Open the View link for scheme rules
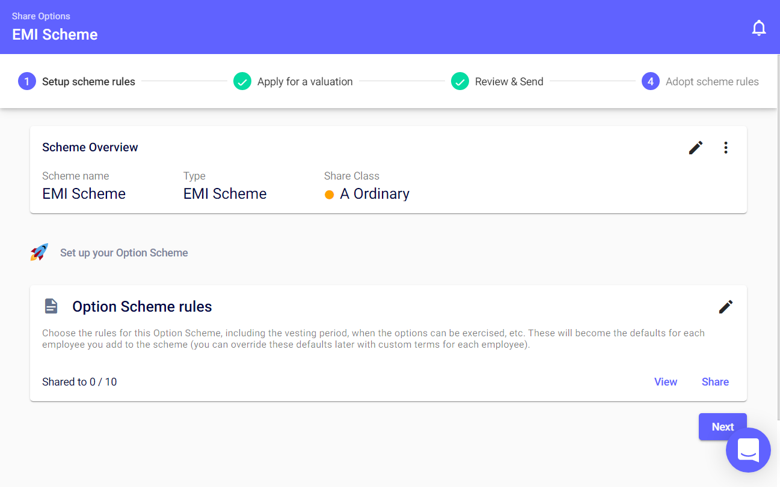This screenshot has height=487, width=780. 666,381
